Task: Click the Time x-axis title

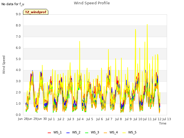Action: (x=163, y=123)
